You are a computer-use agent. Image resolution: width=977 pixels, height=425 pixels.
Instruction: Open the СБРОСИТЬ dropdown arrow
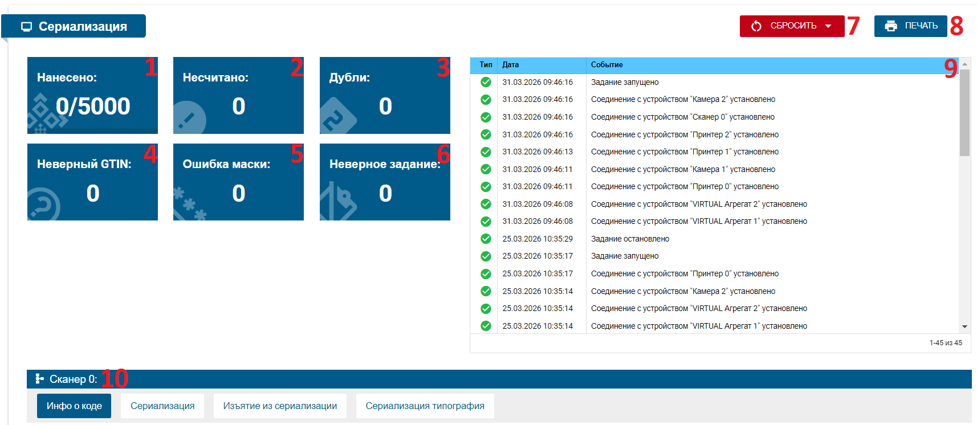click(828, 26)
